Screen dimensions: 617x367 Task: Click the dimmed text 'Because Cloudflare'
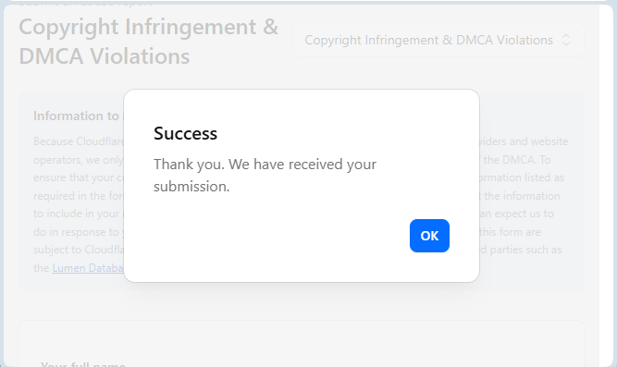coord(79,141)
